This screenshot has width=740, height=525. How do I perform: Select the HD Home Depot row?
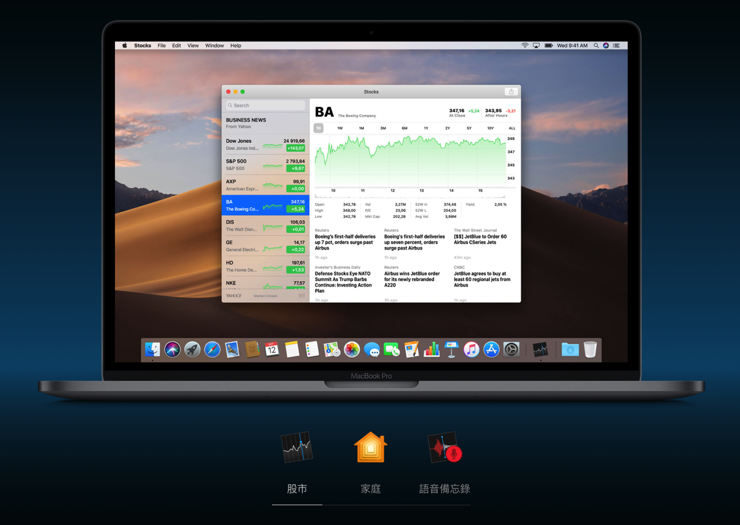point(265,266)
